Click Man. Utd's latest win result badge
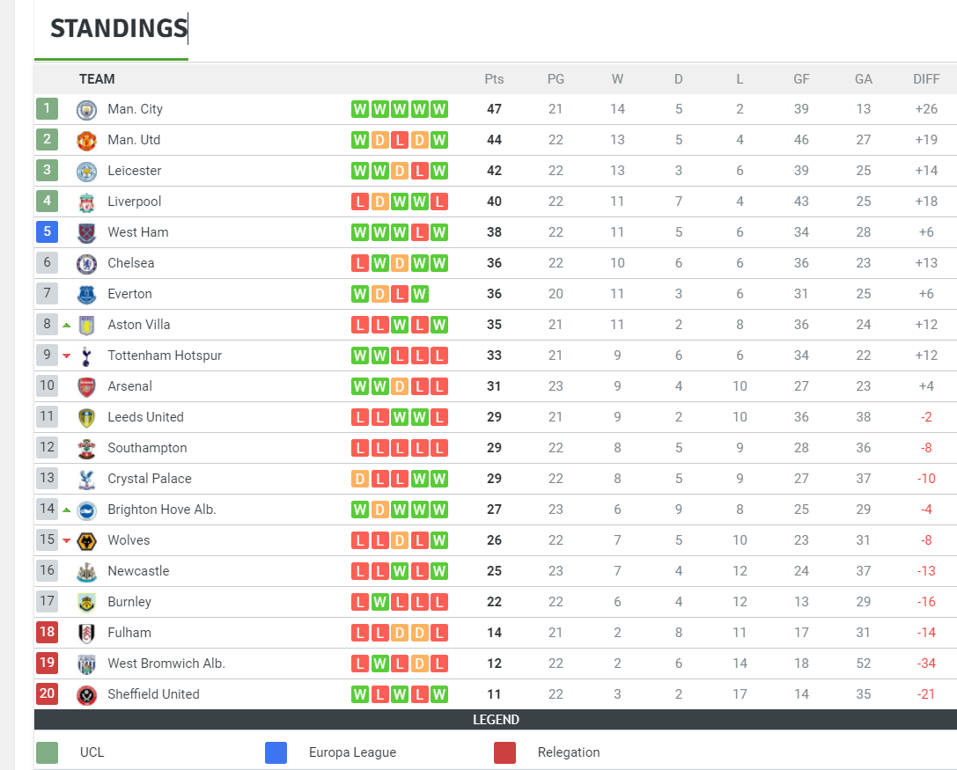 [439, 140]
